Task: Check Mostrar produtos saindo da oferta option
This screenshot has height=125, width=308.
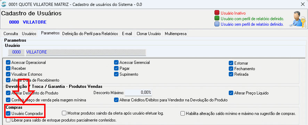Action: [x=64, y=113]
